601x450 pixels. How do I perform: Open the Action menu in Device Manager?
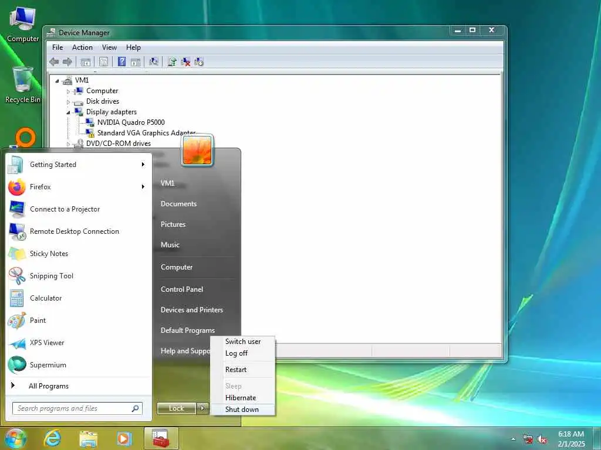click(82, 47)
